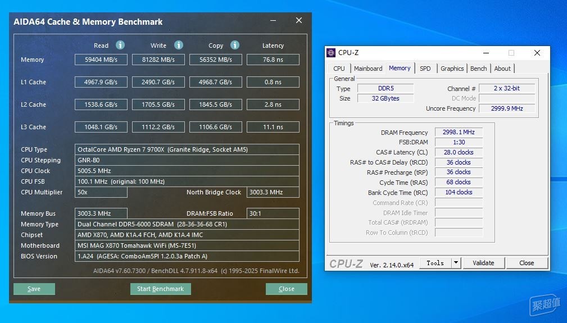Screen dimensions: 567x323
Task: Open the Bench tab in CPU-Z
Action: (x=478, y=69)
